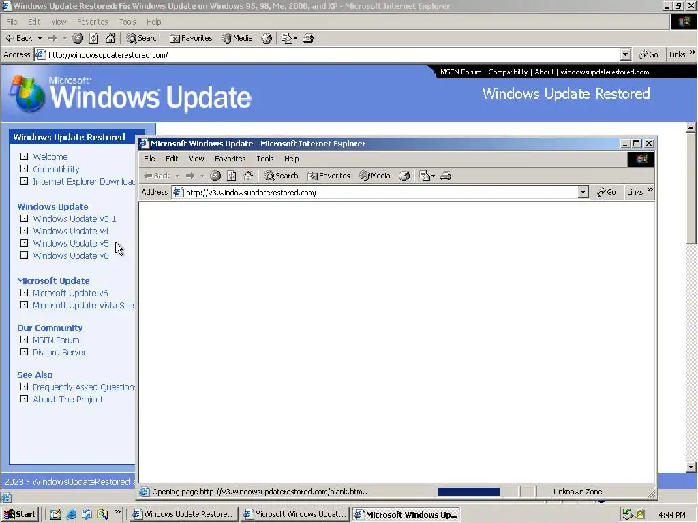Screen dimensions: 698x523
Task: Click Home icon in background window toolbar
Action: (x=110, y=38)
